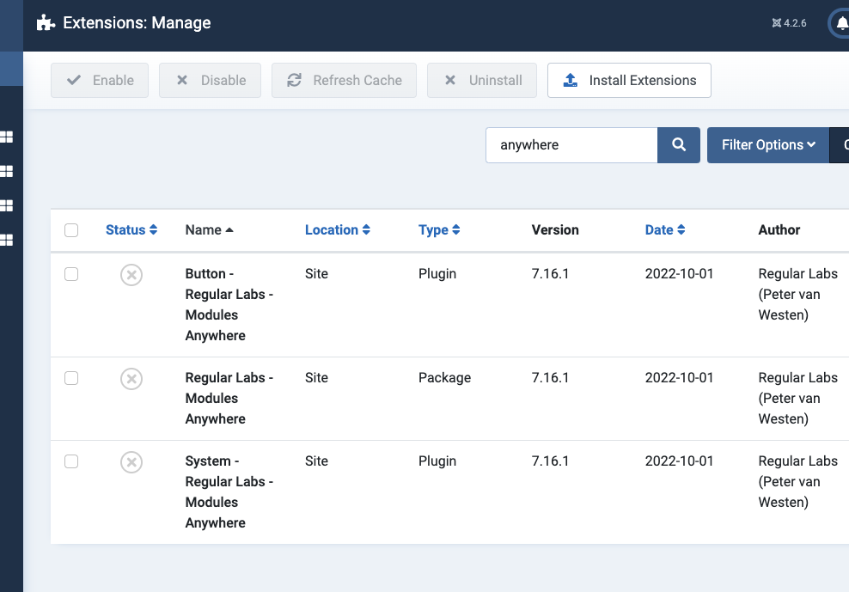Toggle status icon for Button plugin row
The width and height of the screenshot is (849, 592).
tap(131, 275)
